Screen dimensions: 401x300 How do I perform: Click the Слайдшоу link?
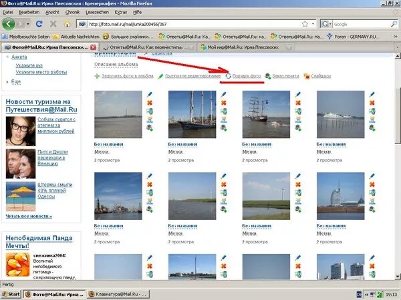(x=321, y=76)
